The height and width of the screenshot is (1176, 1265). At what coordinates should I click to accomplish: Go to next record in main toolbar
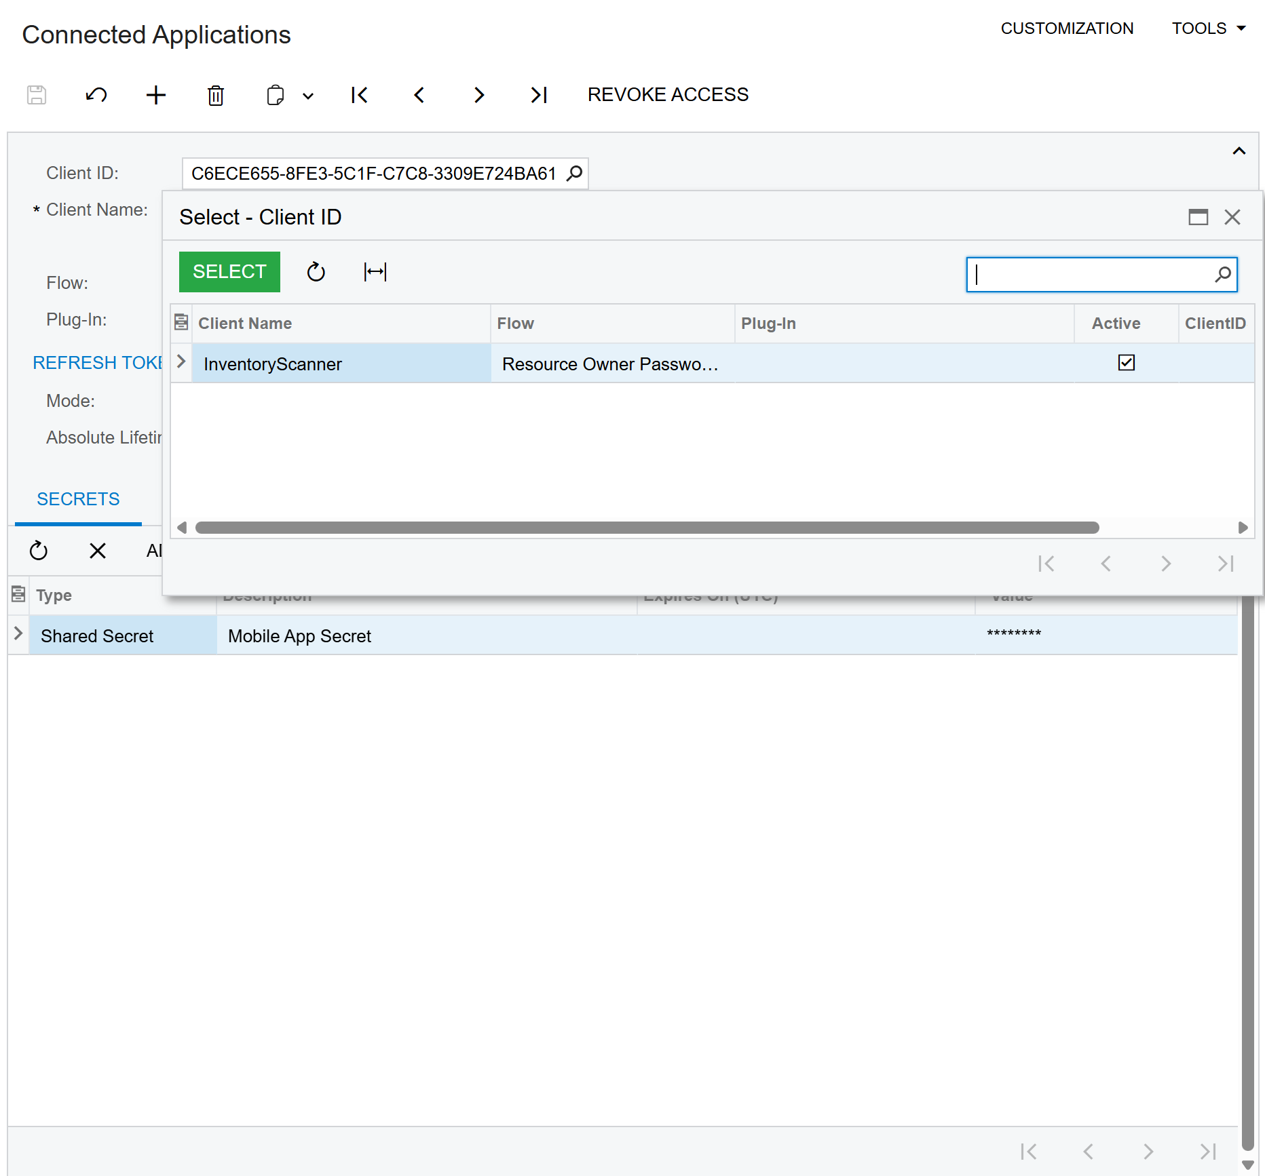point(479,95)
